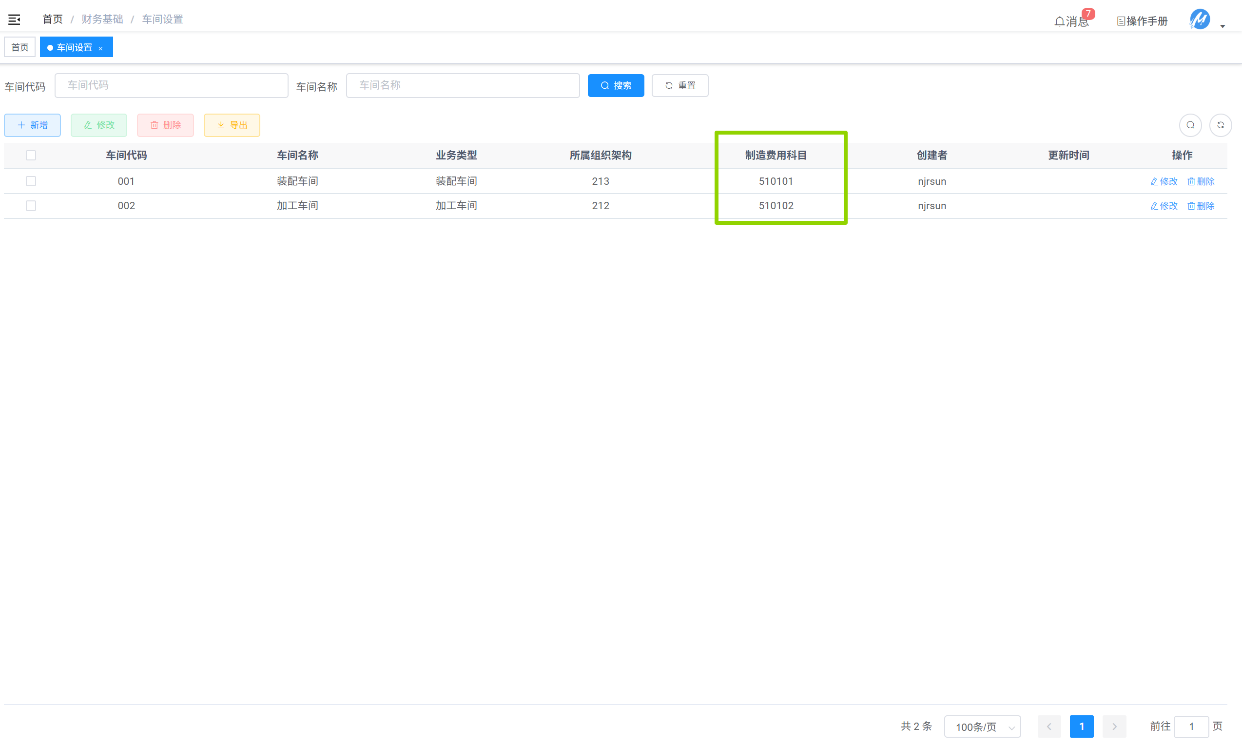
Task: Close the 车间设置 tab
Action: point(101,48)
